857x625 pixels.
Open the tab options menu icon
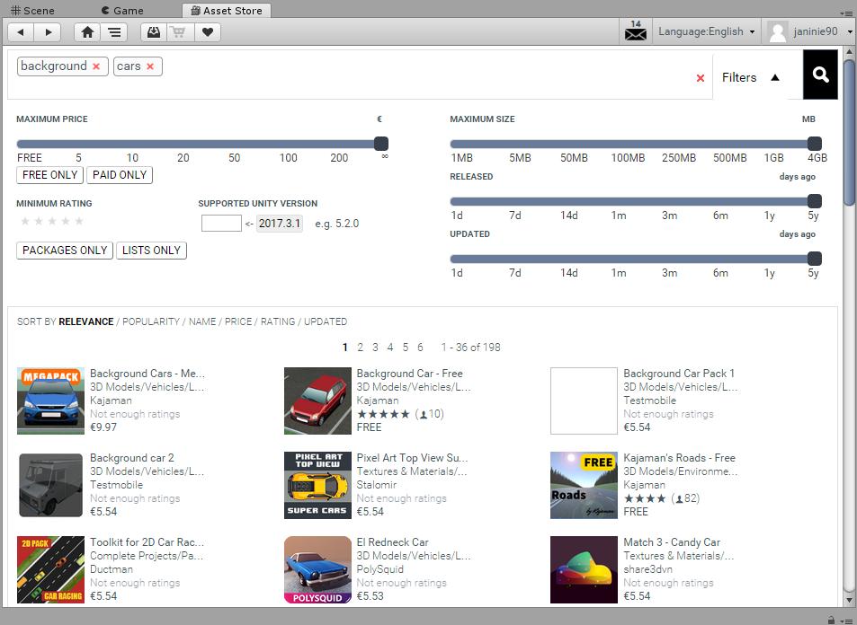845,12
